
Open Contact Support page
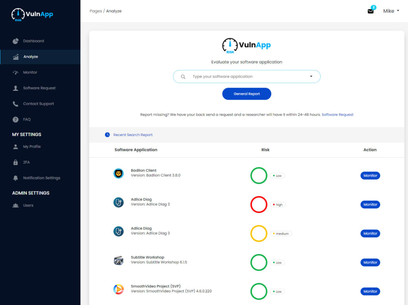click(40, 104)
